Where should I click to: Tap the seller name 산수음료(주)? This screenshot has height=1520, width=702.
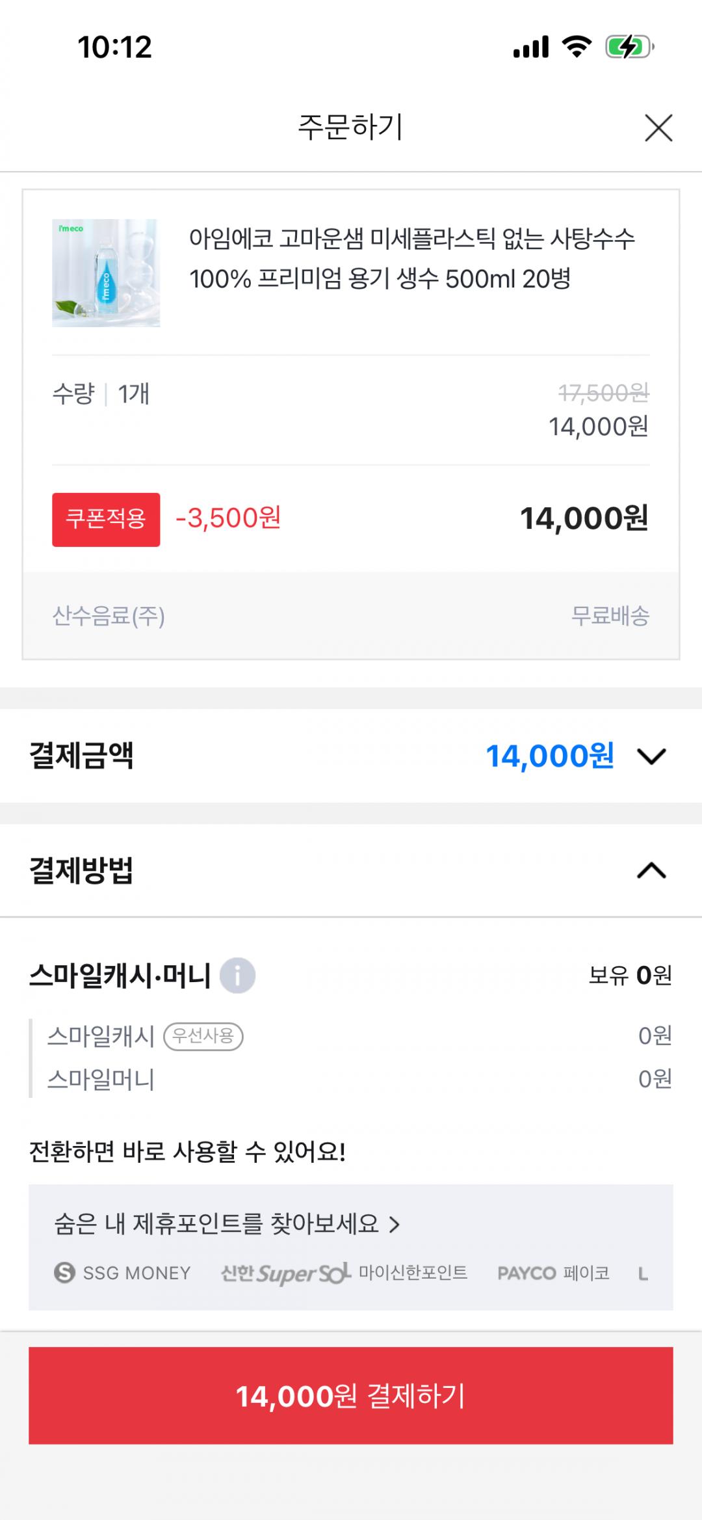109,616
